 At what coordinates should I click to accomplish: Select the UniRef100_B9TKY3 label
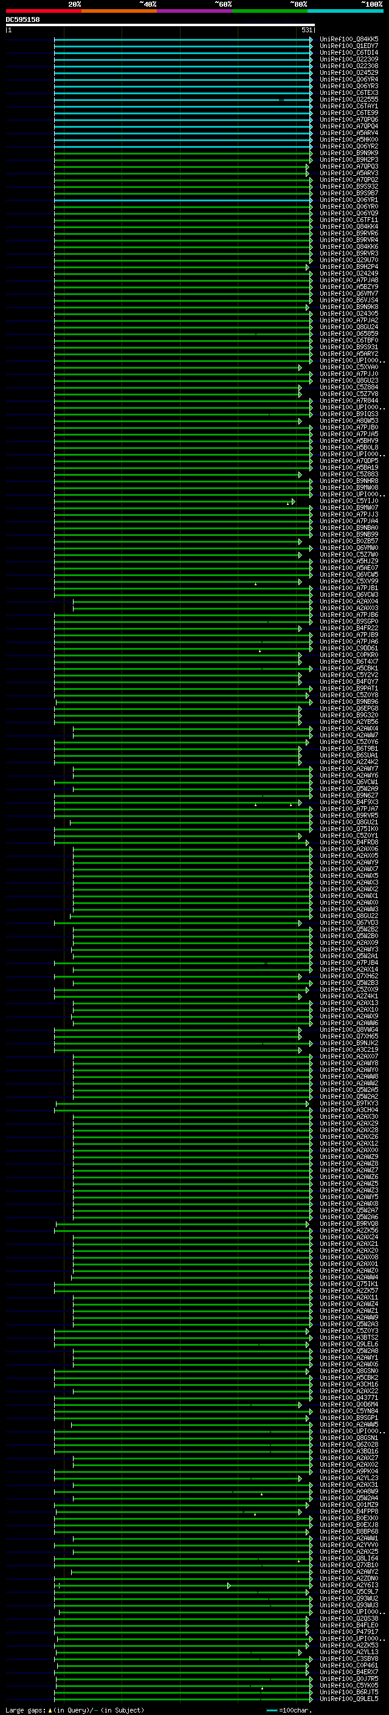(349, 1103)
